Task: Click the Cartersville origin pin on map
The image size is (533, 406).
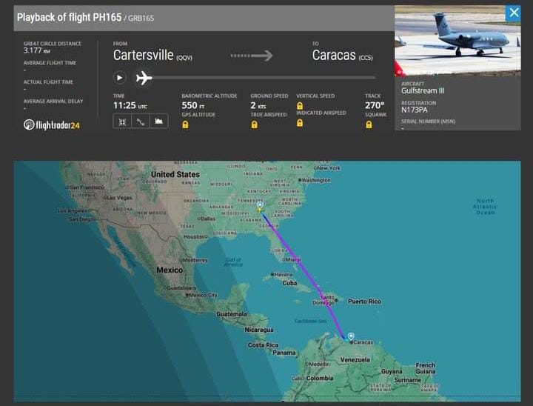Action: [x=260, y=205]
